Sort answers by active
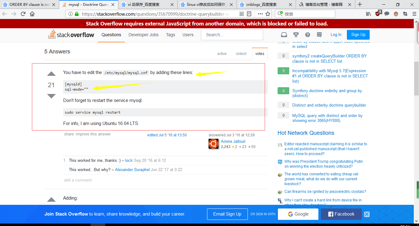 click(x=222, y=54)
